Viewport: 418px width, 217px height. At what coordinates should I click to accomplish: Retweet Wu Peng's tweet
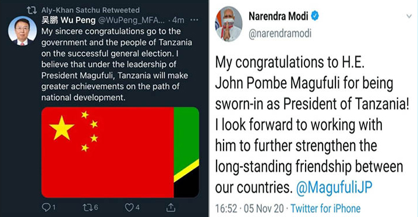coord(87,208)
